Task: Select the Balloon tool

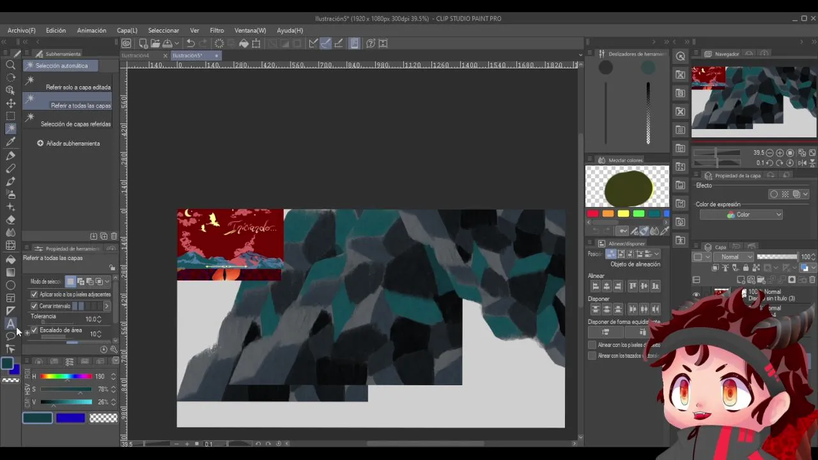Action: [10, 336]
